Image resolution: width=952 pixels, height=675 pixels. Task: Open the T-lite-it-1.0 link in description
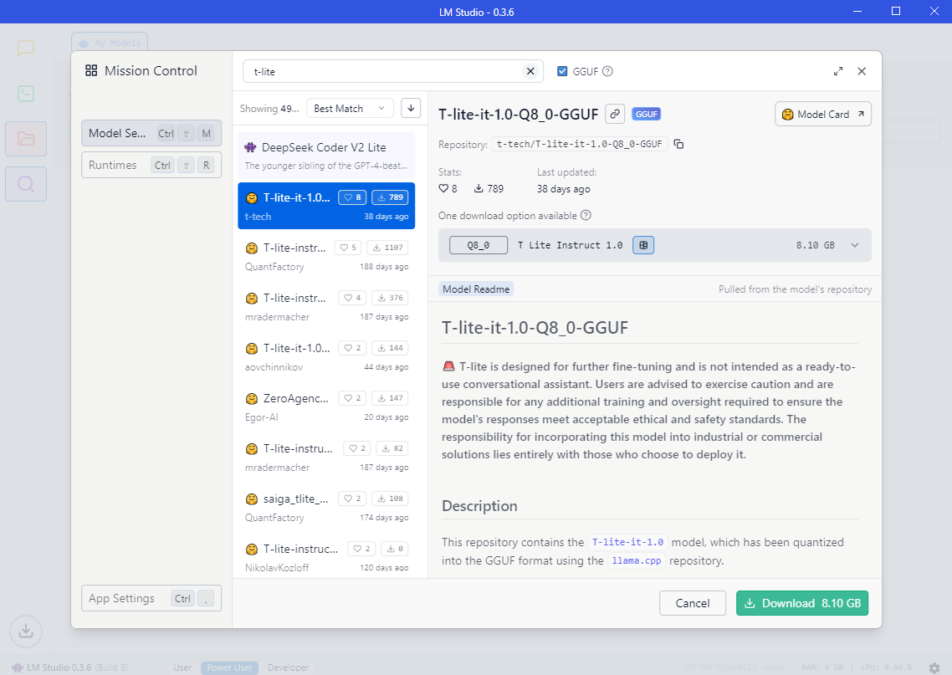pos(627,542)
